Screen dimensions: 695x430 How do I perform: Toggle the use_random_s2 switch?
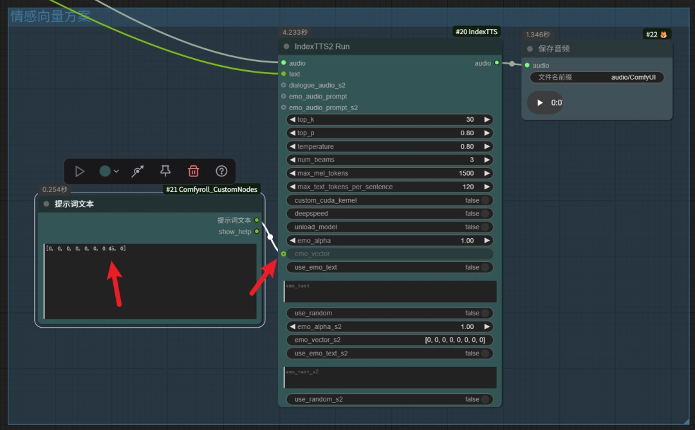click(x=485, y=399)
